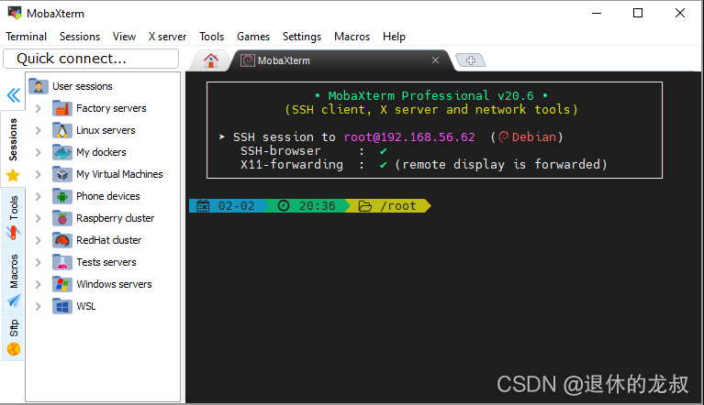Click the 02-02 date prompt segment
The height and width of the screenshot is (405, 704).
(229, 205)
